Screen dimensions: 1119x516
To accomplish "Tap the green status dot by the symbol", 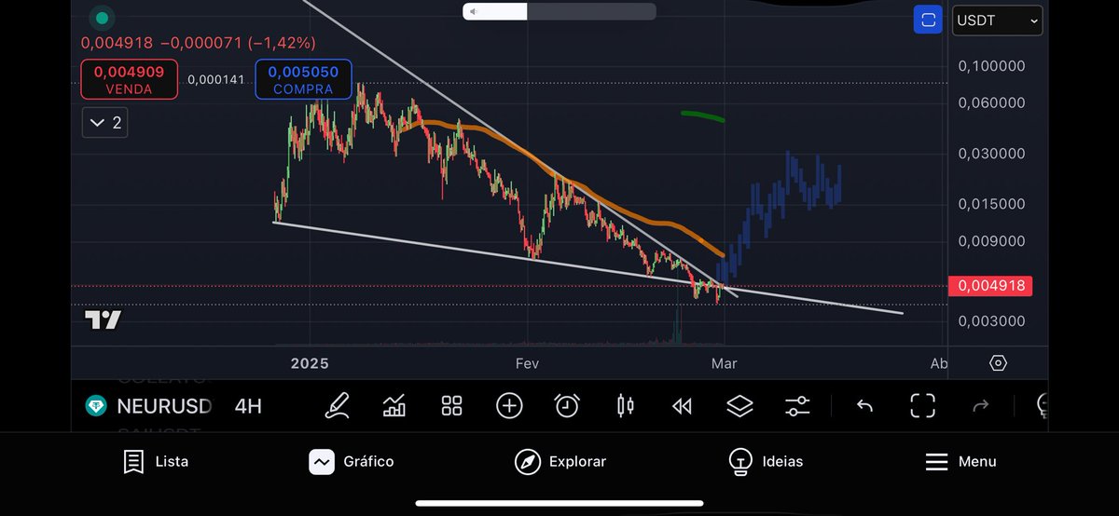I will click(102, 18).
